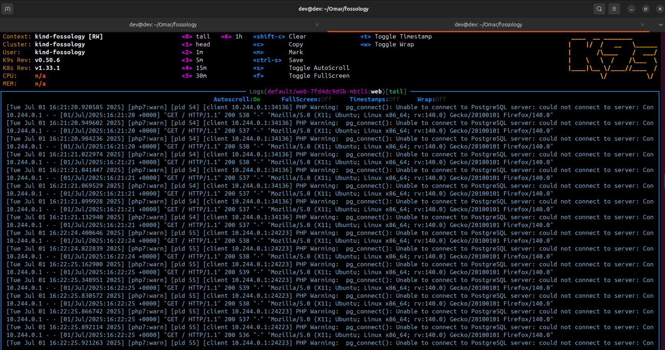Click the K9s Rev v0.50.6 value
The height and width of the screenshot is (350, 665).
point(47,60)
